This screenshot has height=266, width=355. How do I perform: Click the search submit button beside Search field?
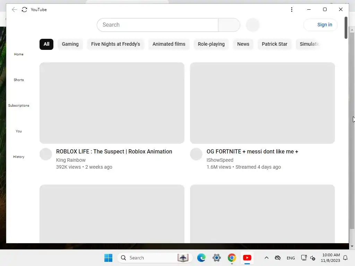click(x=229, y=25)
